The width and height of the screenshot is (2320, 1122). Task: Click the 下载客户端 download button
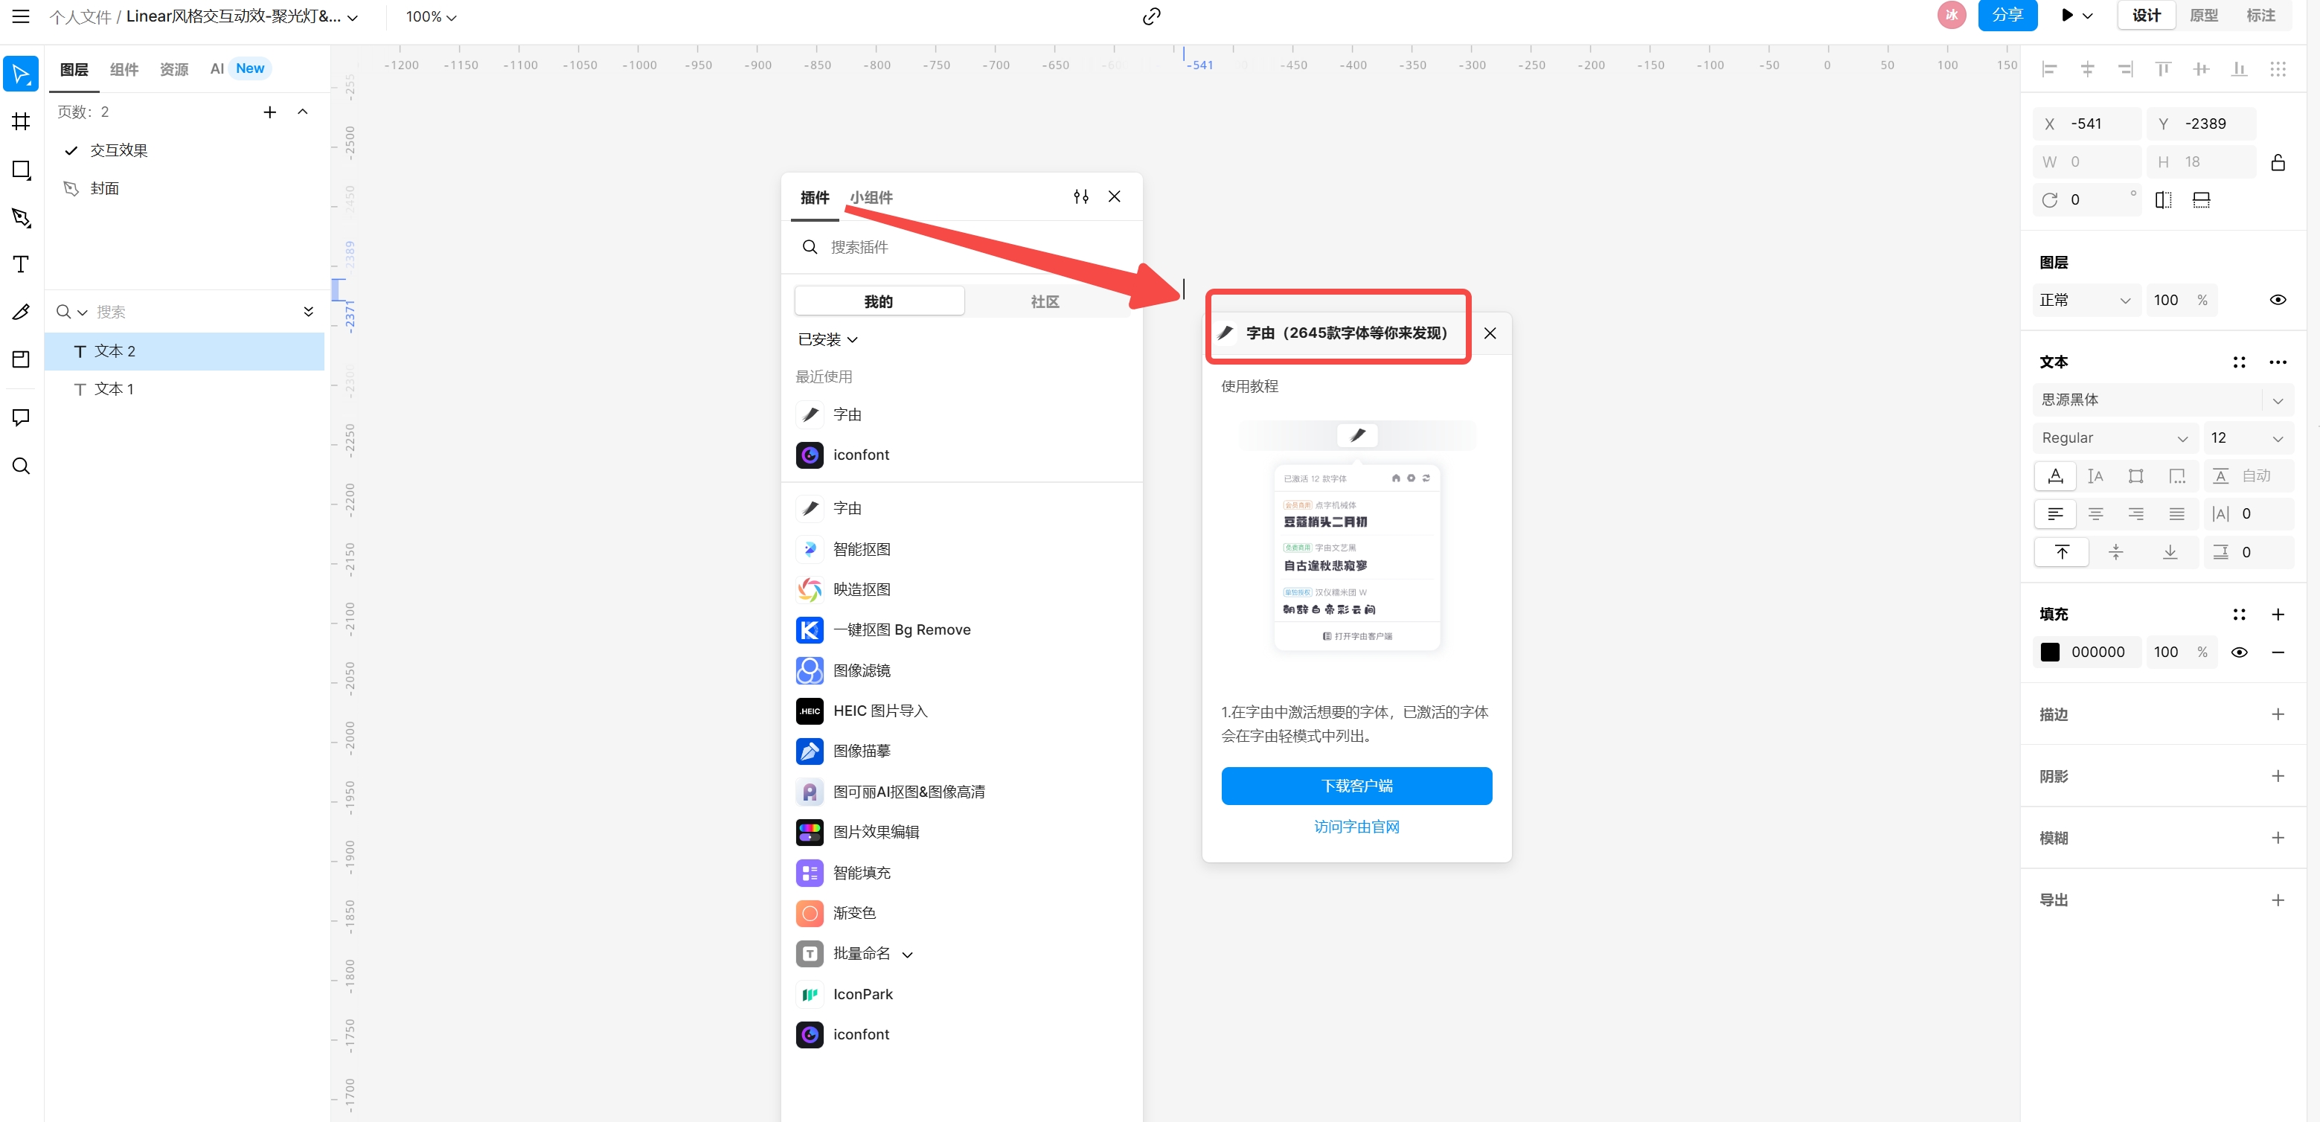click(1356, 786)
